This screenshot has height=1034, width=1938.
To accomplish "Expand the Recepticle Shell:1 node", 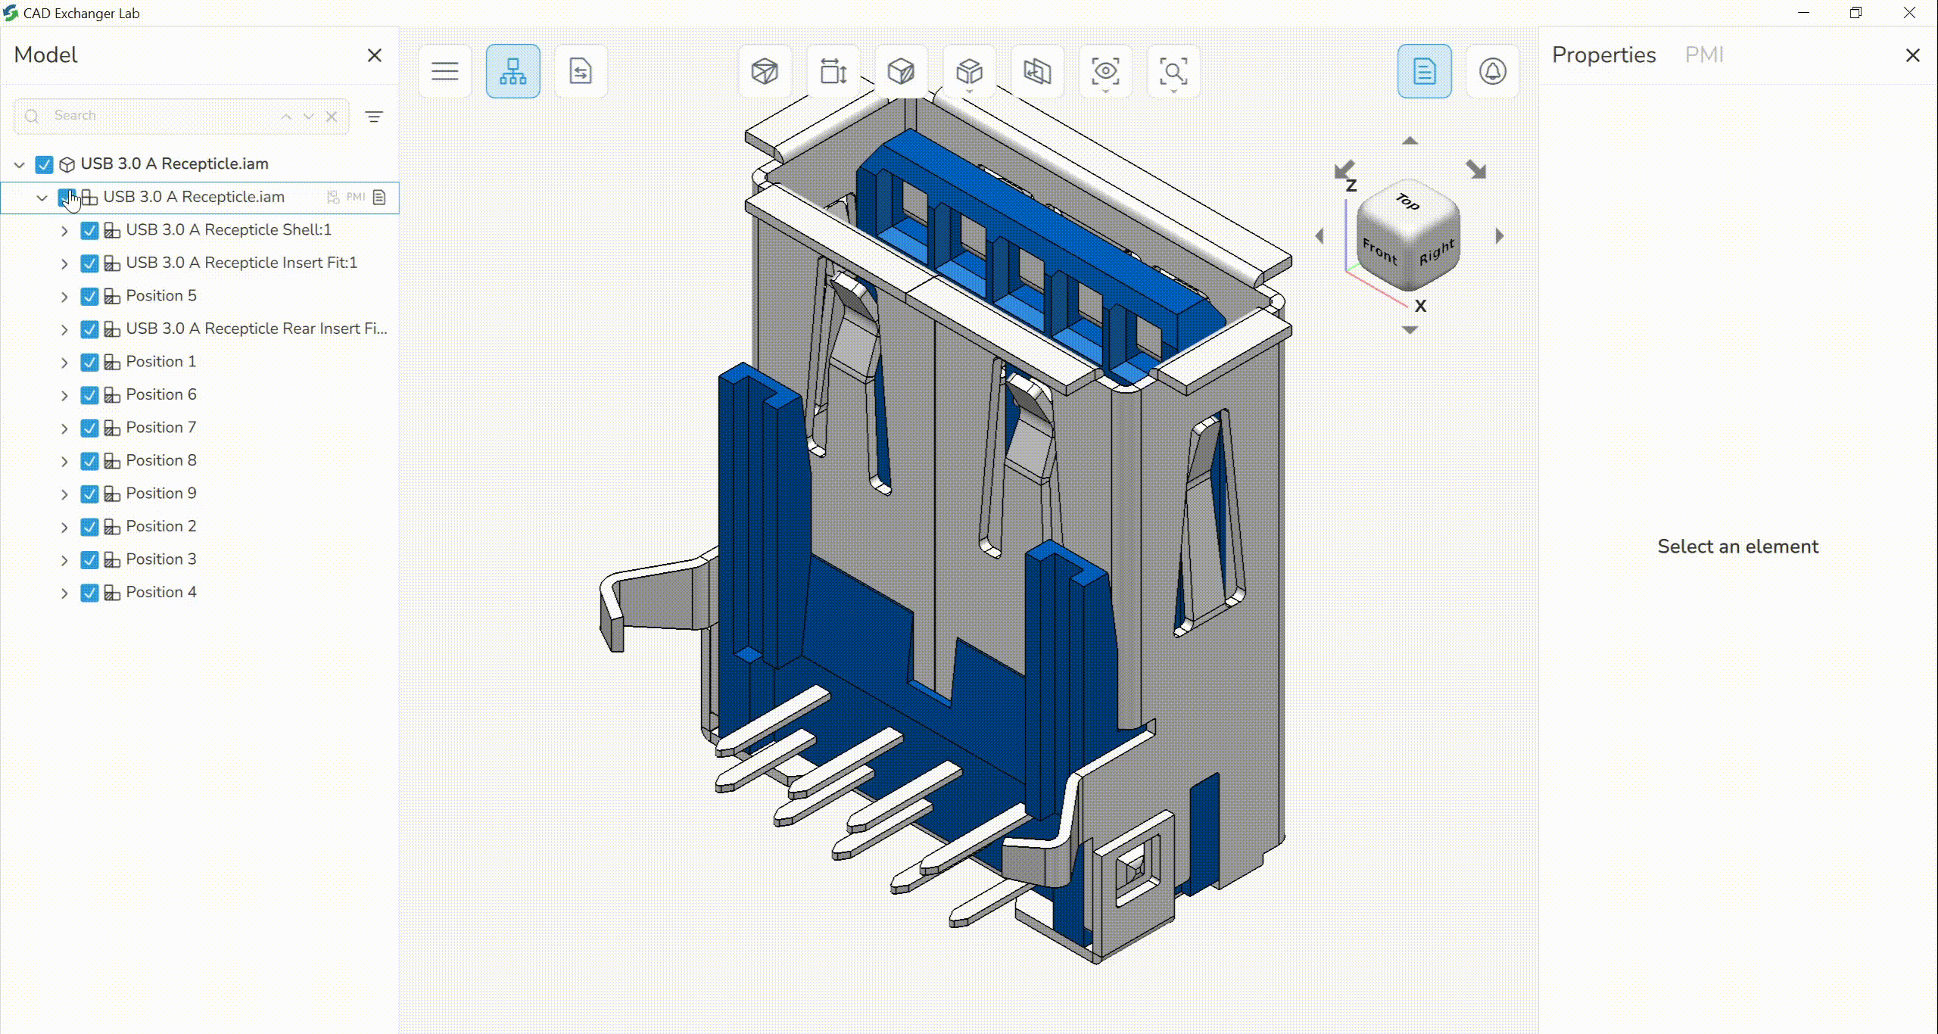I will click(64, 231).
